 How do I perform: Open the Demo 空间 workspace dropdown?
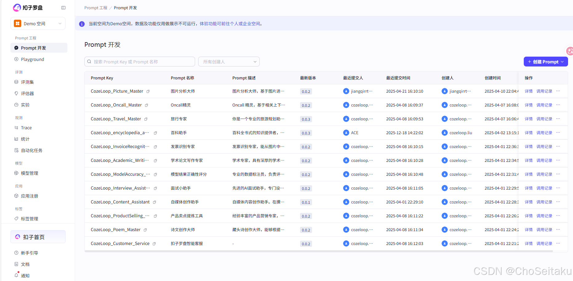[x=38, y=23]
